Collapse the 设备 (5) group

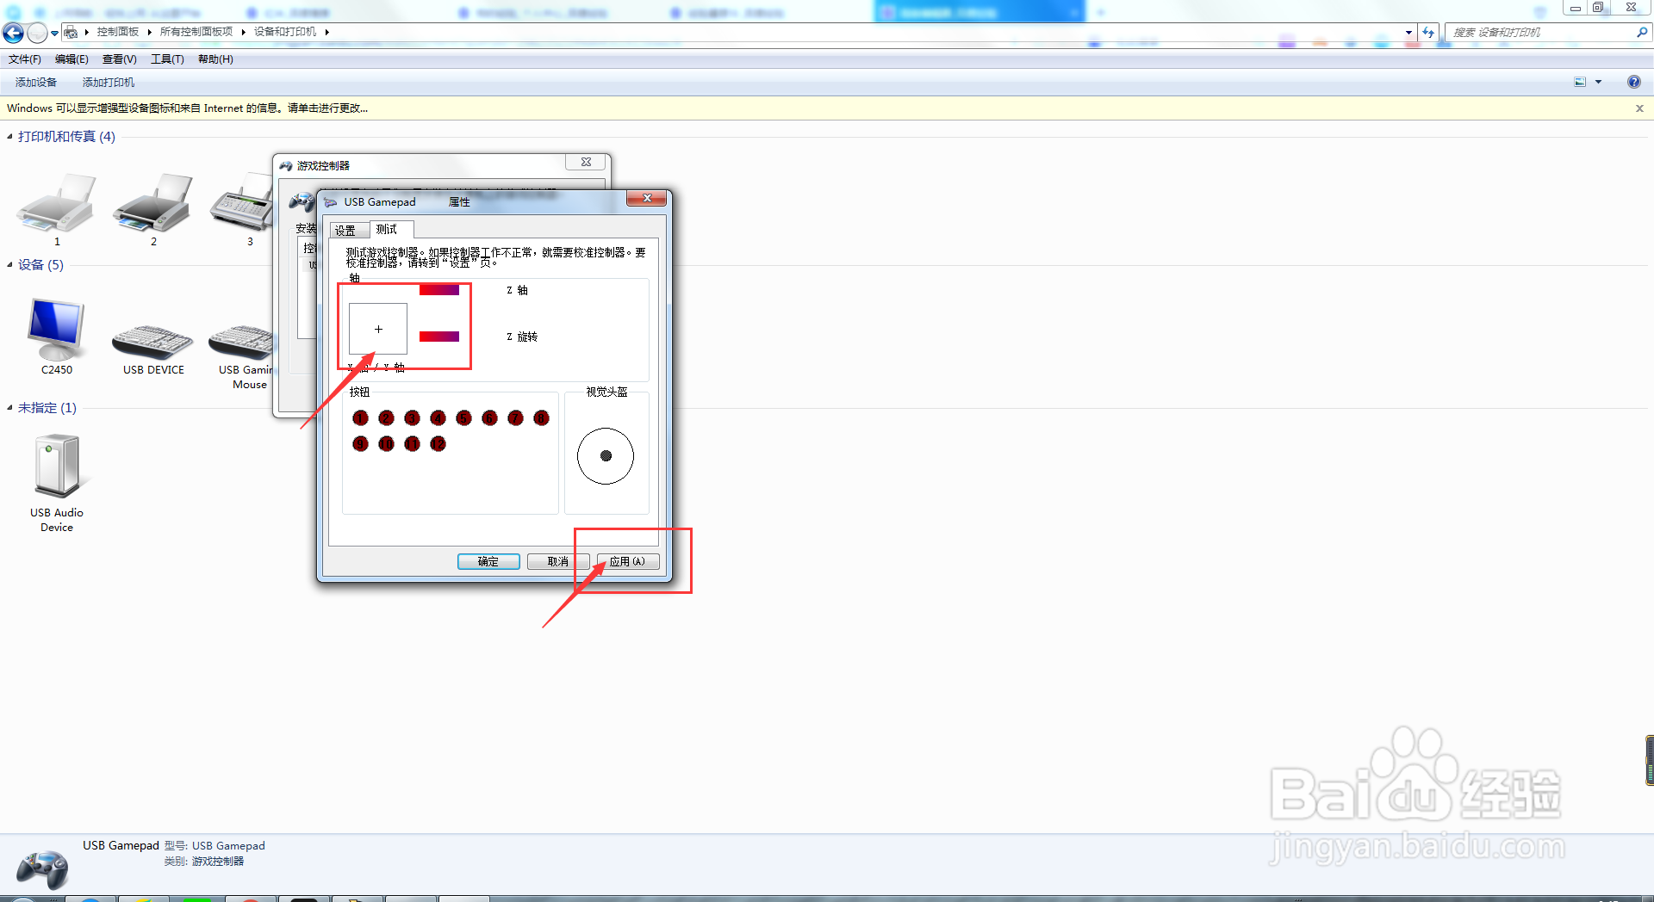pos(9,265)
